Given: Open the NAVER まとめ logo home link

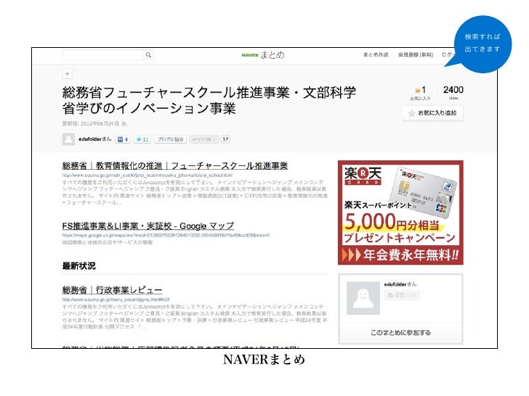Looking at the screenshot, I should 263,55.
